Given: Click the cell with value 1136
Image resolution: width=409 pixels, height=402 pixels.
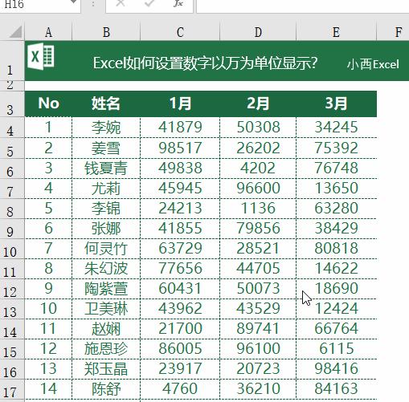Looking at the screenshot, I should point(258,209).
